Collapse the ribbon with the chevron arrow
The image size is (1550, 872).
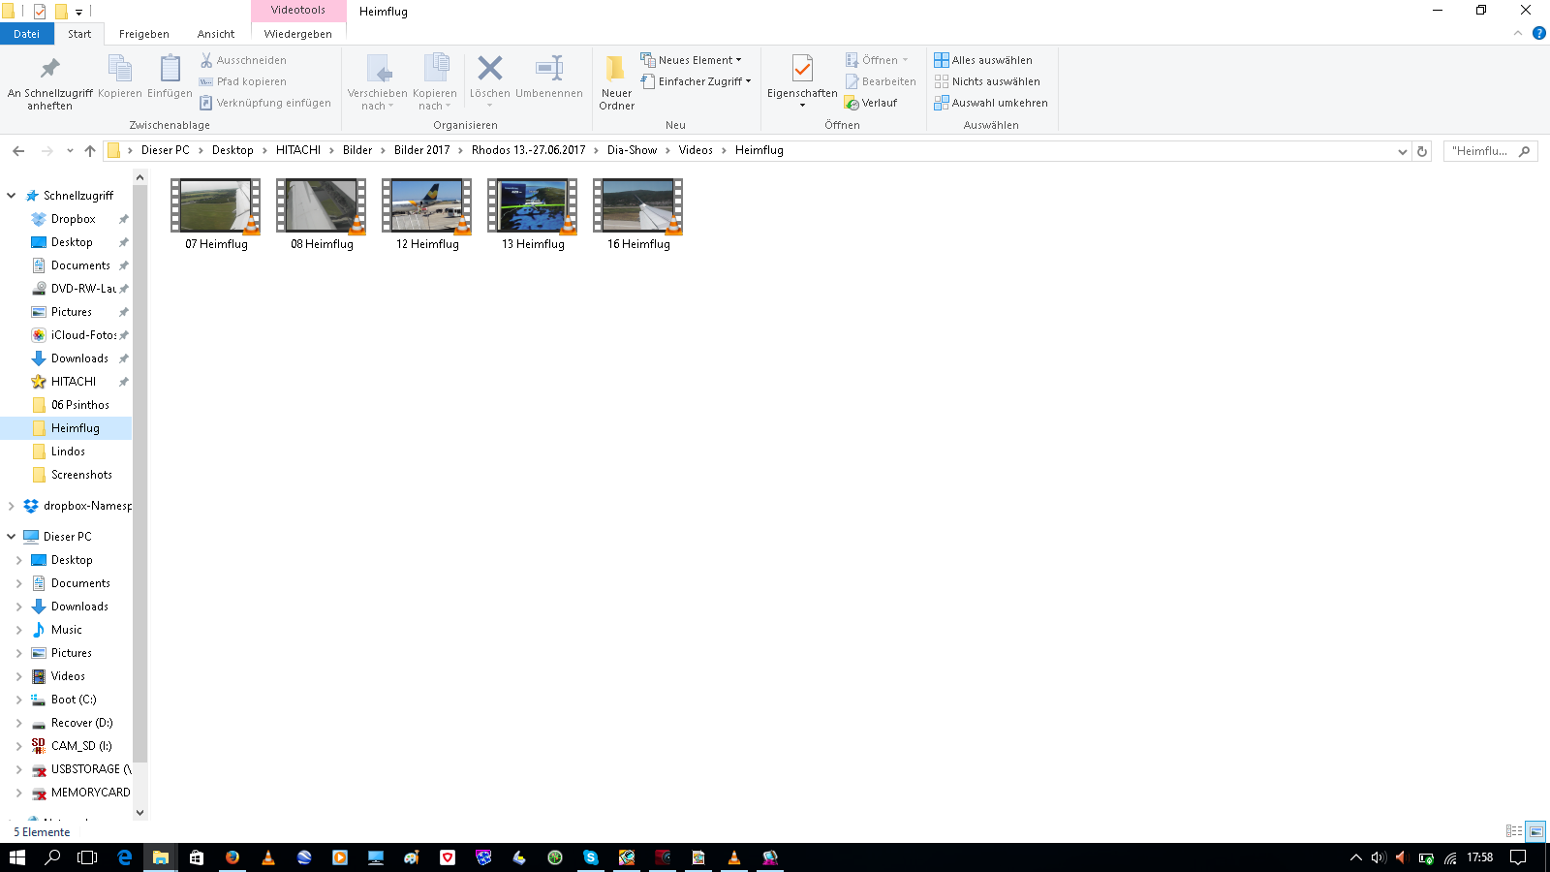(x=1518, y=34)
